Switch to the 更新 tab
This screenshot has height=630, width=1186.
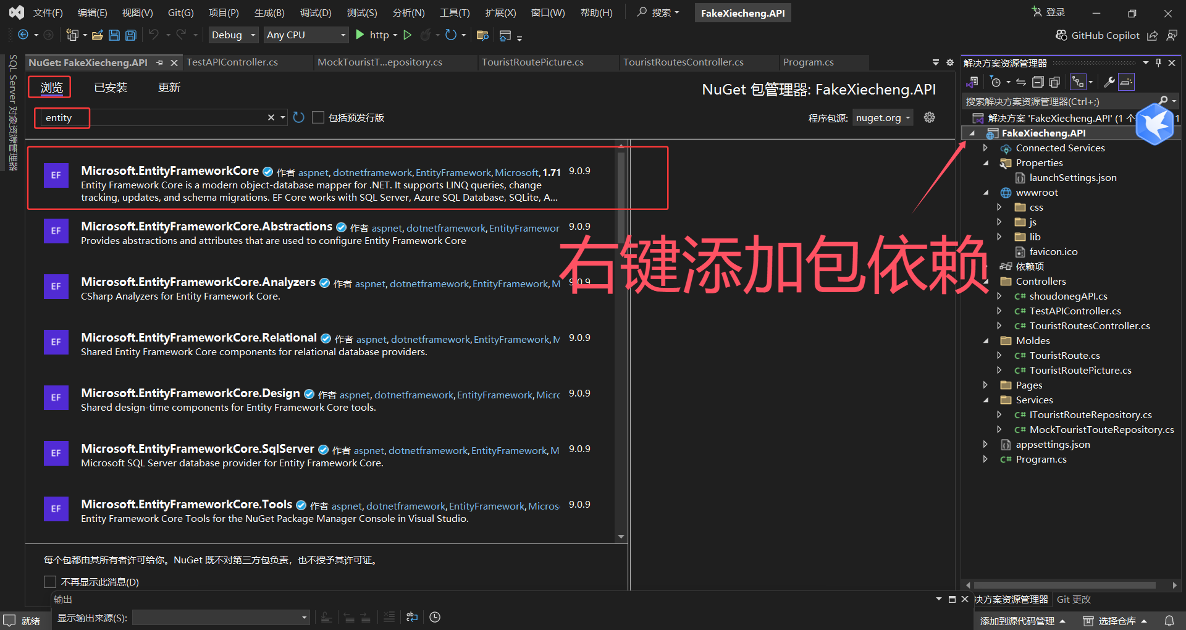[169, 88]
